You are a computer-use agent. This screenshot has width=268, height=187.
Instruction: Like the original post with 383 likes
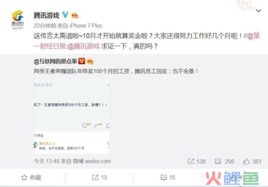tap(252, 161)
